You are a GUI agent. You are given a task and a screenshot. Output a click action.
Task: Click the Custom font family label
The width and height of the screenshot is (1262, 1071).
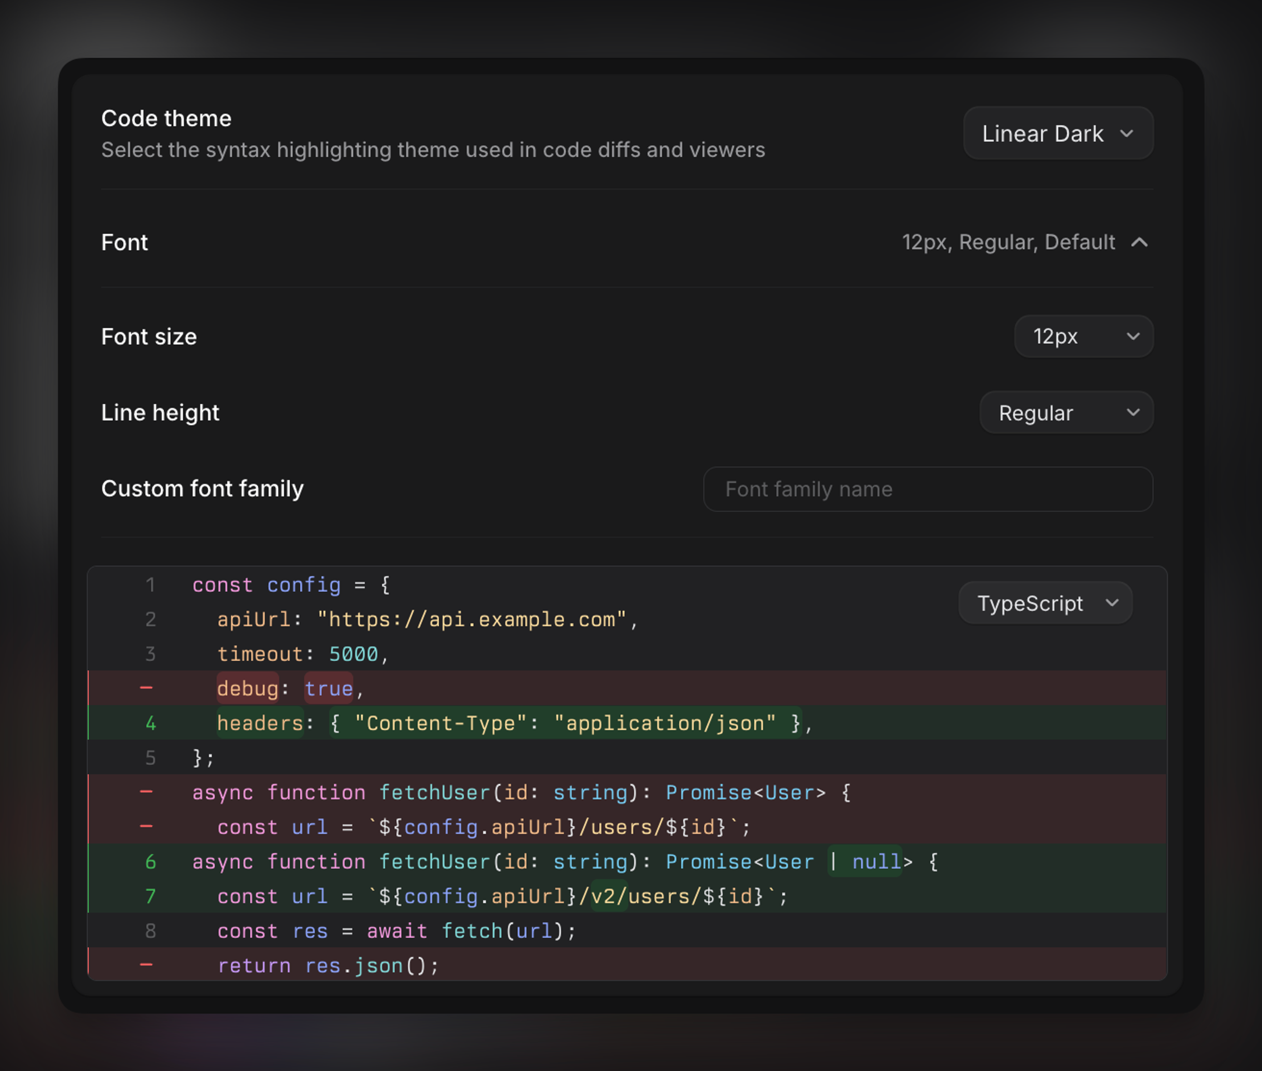pyautogui.click(x=202, y=489)
